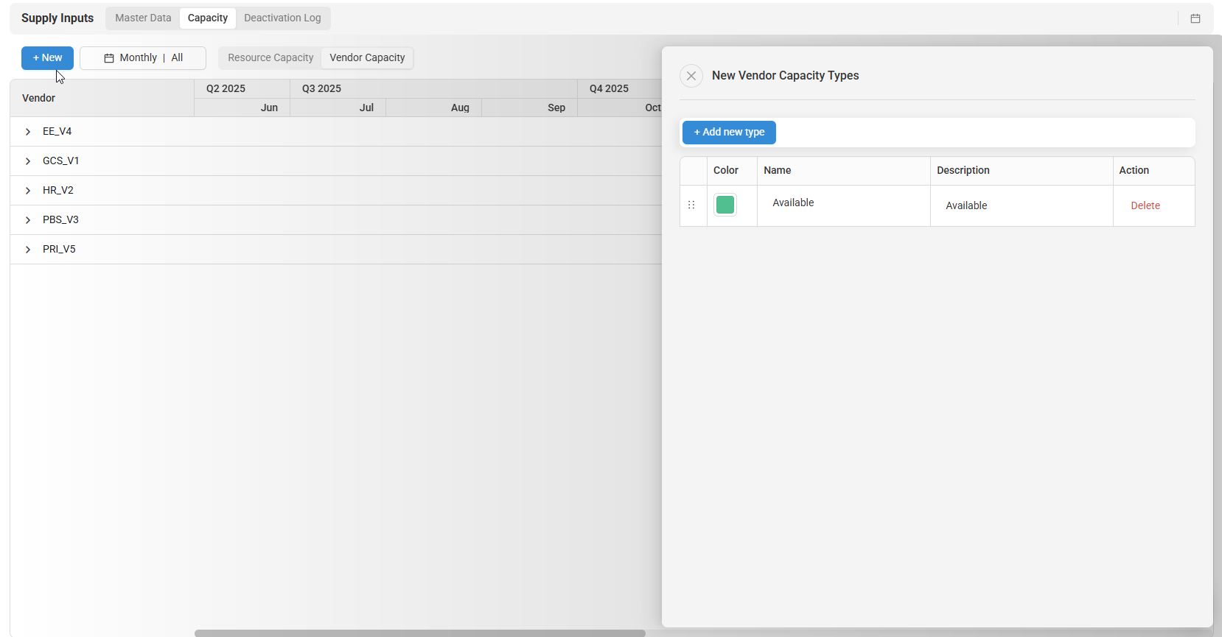Expand the PRI_V5 vendor row
Viewport: 1222px width, 637px height.
tap(28, 250)
